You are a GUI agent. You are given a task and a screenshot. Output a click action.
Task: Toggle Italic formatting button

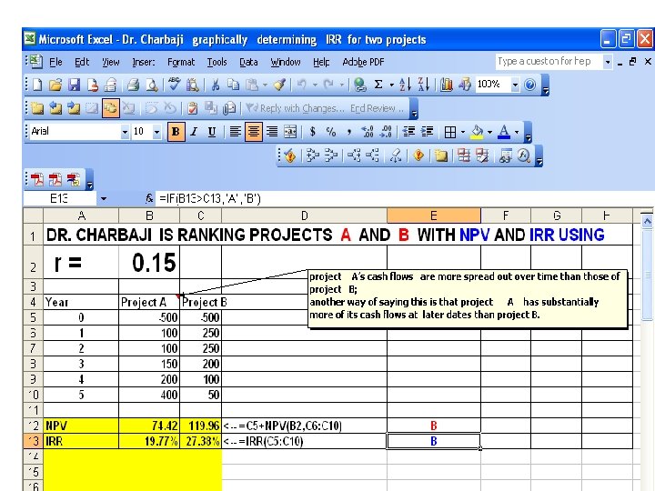point(194,132)
